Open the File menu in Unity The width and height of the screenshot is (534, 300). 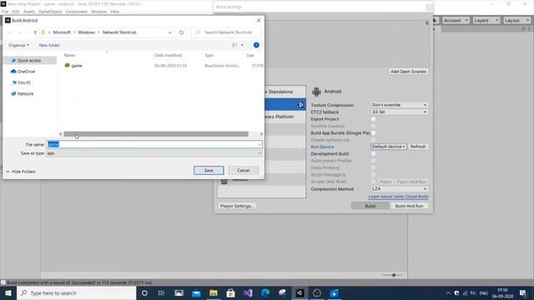[x=5, y=12]
